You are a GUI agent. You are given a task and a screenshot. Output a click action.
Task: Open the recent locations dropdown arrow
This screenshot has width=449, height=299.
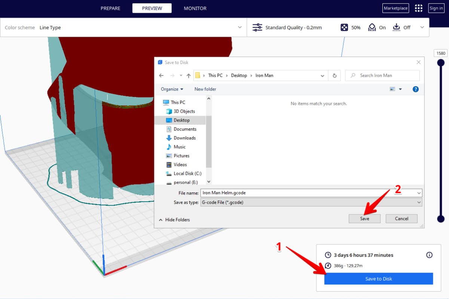(x=181, y=76)
